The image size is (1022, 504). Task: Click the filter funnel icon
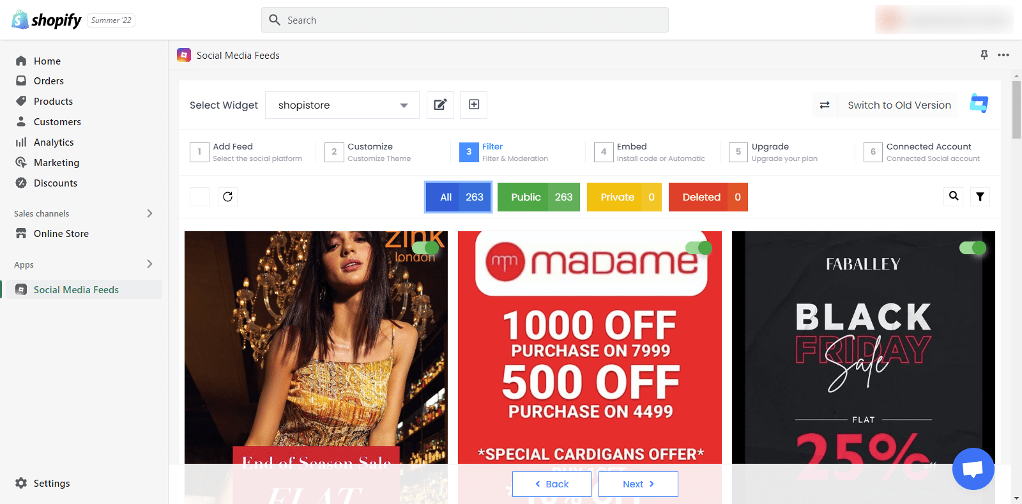980,197
